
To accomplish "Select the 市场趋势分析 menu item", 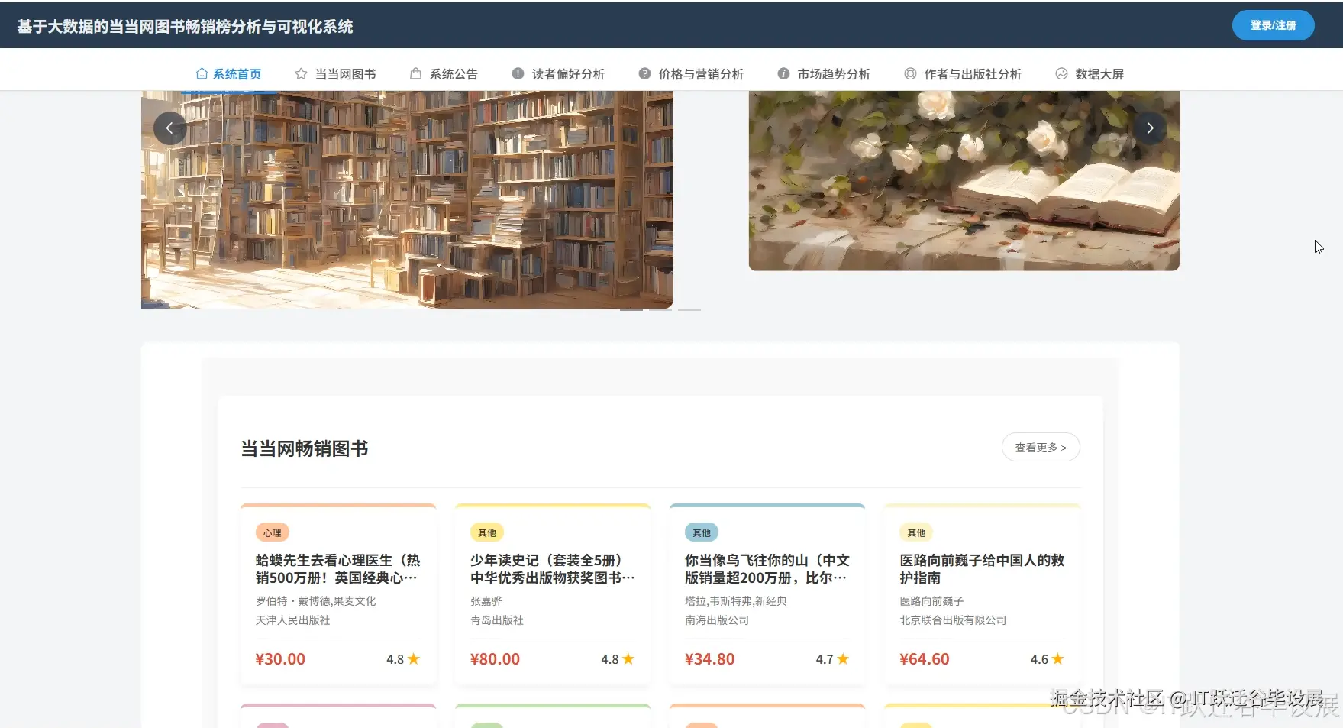I will [824, 74].
